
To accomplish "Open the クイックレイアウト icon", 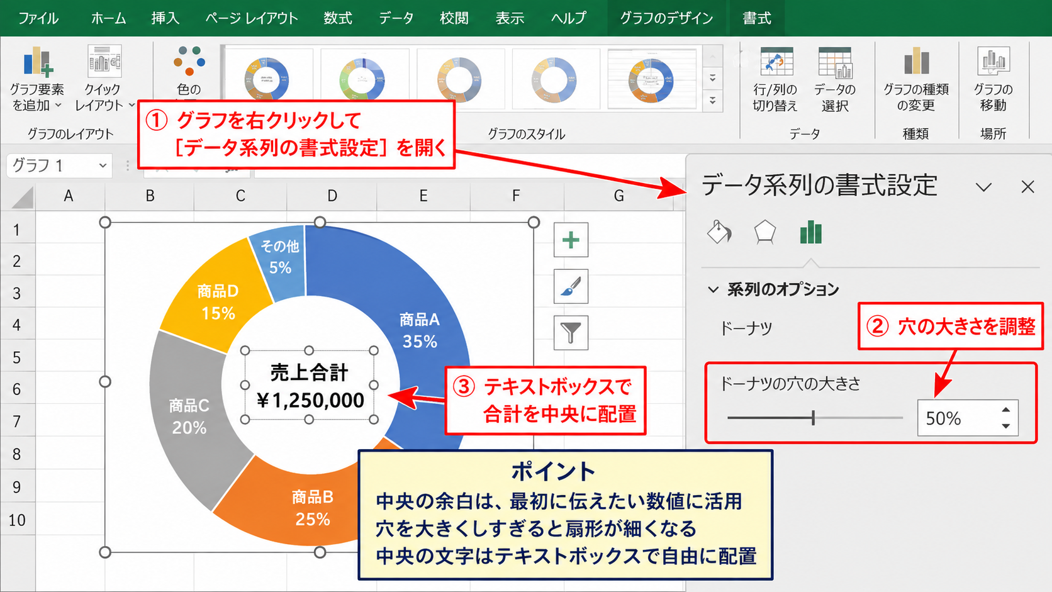I will tap(104, 62).
